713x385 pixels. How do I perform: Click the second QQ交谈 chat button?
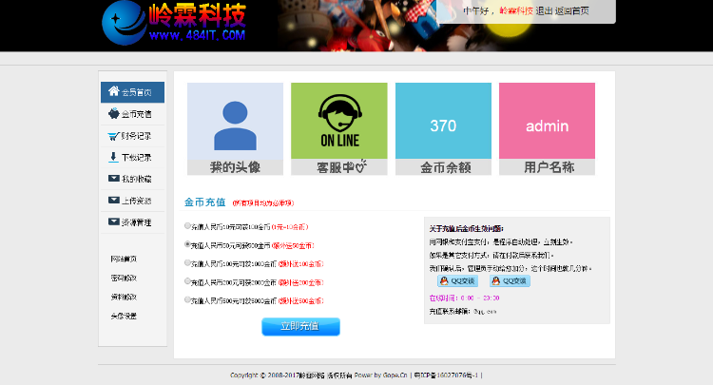[510, 281]
